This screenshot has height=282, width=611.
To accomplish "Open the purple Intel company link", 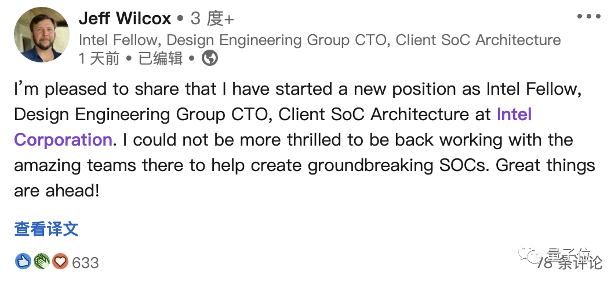I will (x=514, y=114).
